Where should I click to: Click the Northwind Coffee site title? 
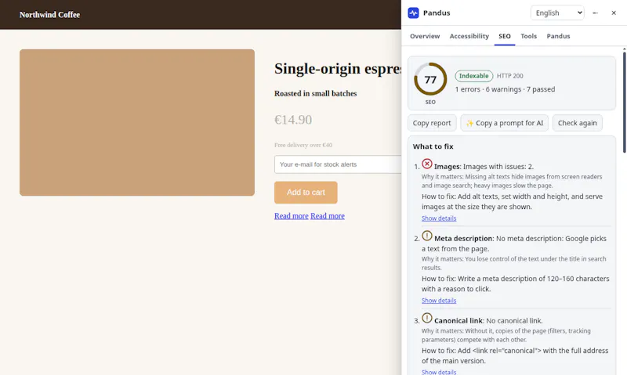coord(49,15)
